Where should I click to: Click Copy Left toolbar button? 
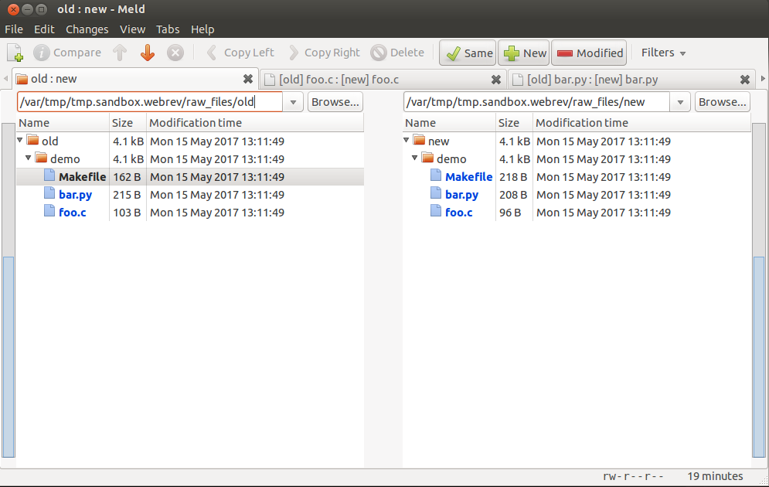pyautogui.click(x=240, y=53)
